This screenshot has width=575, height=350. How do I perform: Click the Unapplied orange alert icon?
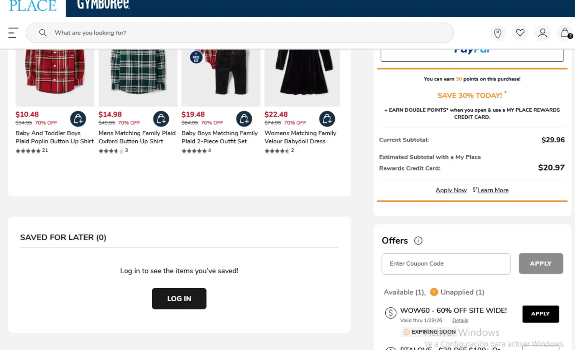pos(434,292)
